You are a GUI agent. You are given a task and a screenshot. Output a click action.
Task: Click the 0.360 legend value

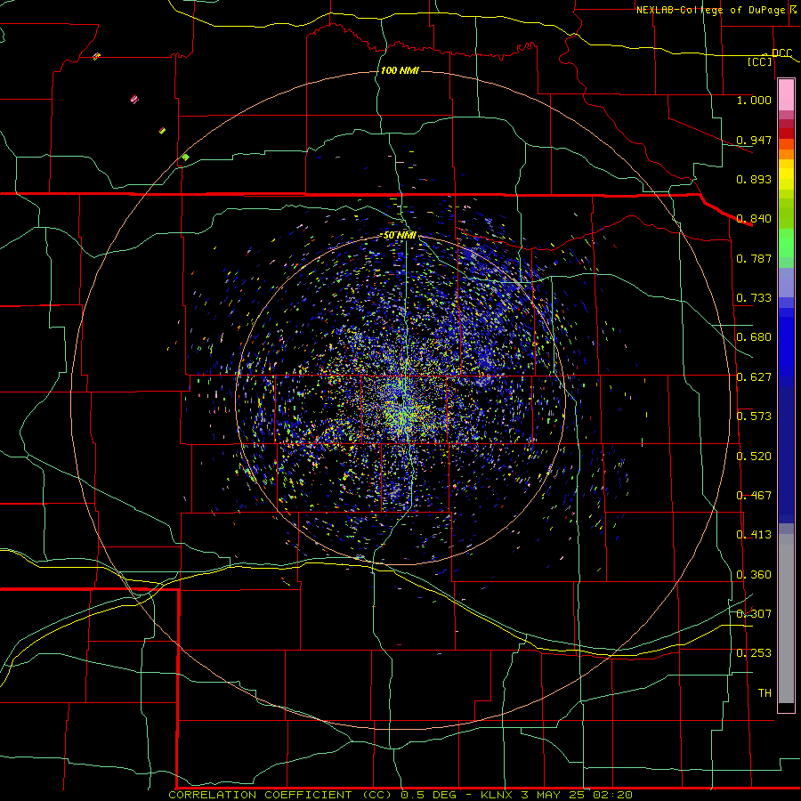[754, 575]
